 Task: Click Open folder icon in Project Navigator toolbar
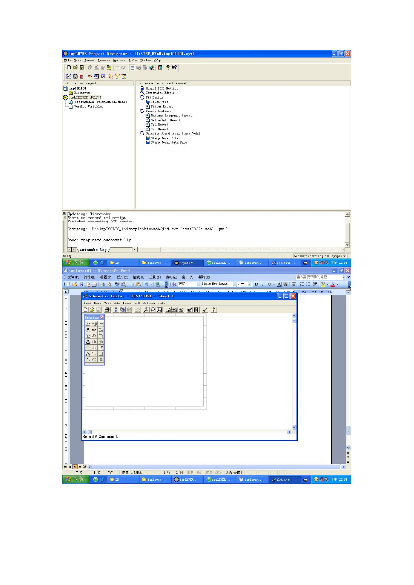point(75,68)
